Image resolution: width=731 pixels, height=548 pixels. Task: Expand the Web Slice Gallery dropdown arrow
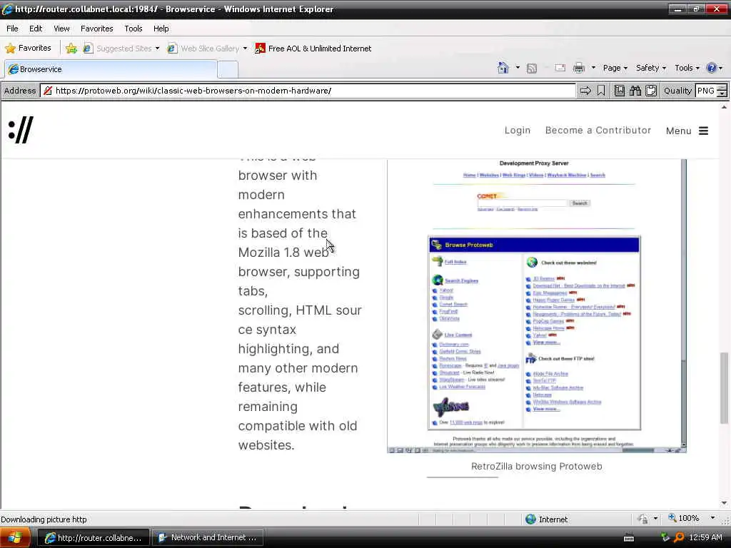tap(246, 48)
